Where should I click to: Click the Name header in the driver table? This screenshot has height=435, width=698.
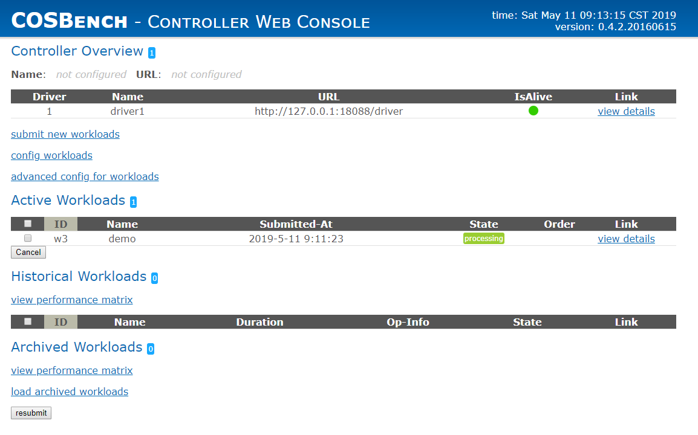click(x=127, y=97)
